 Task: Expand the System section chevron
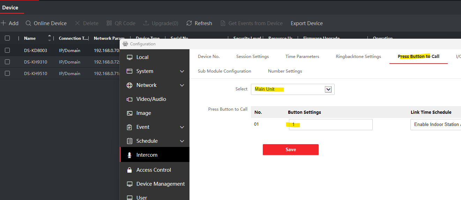coord(182,71)
